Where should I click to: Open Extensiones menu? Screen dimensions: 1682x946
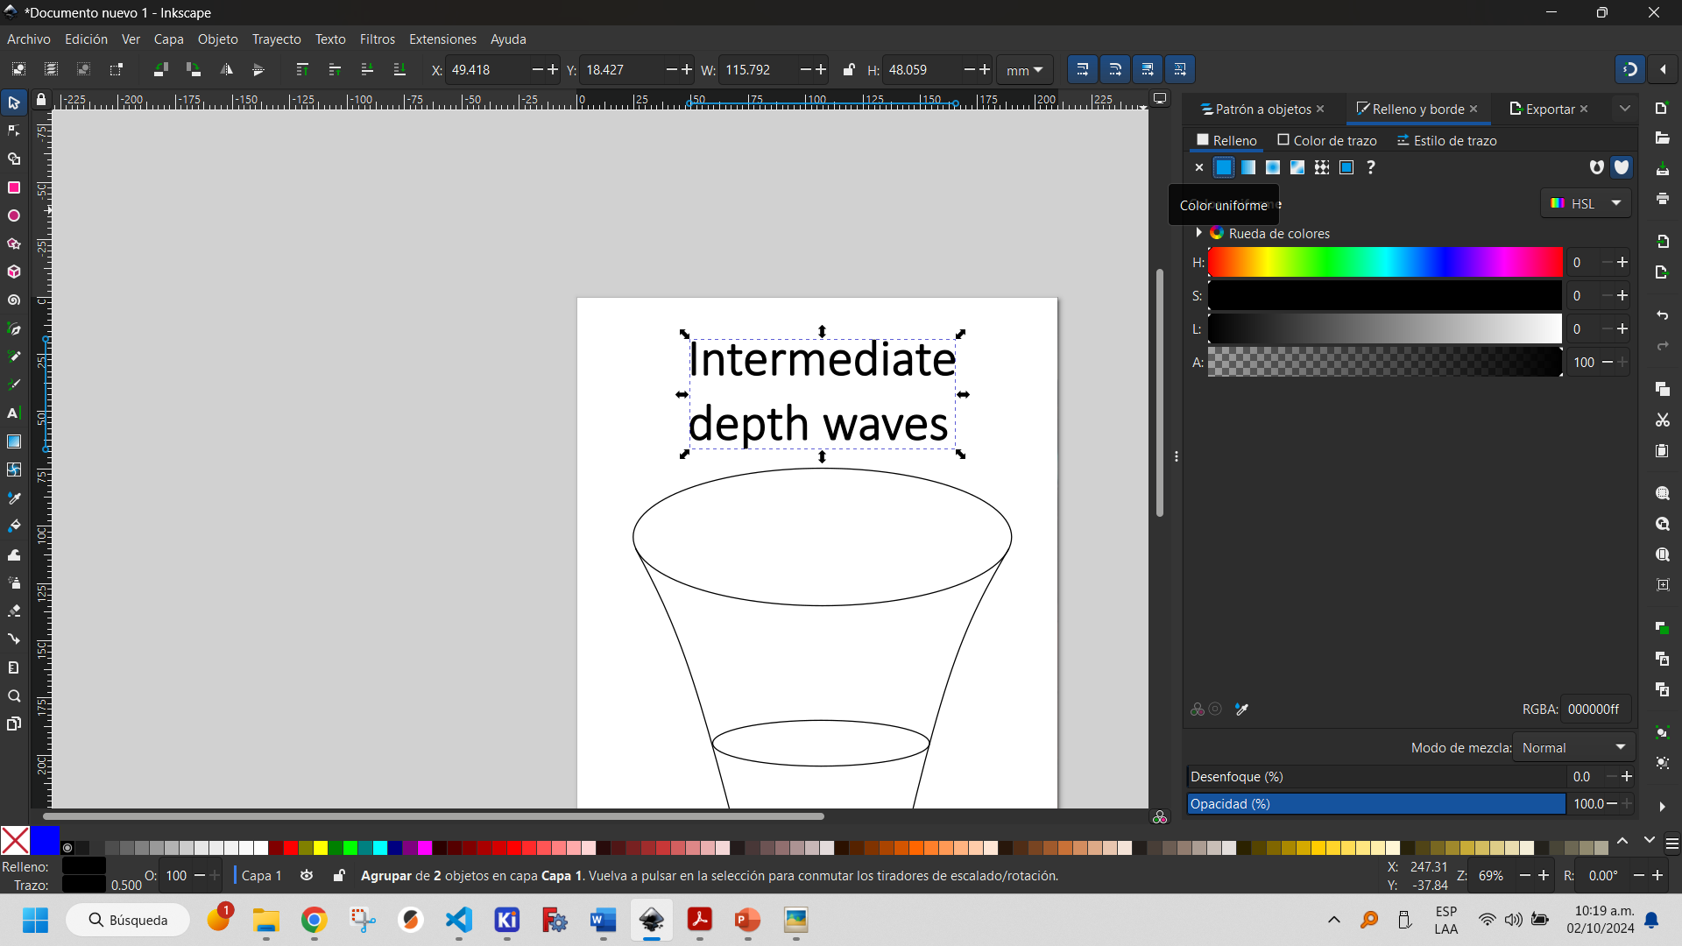[442, 39]
